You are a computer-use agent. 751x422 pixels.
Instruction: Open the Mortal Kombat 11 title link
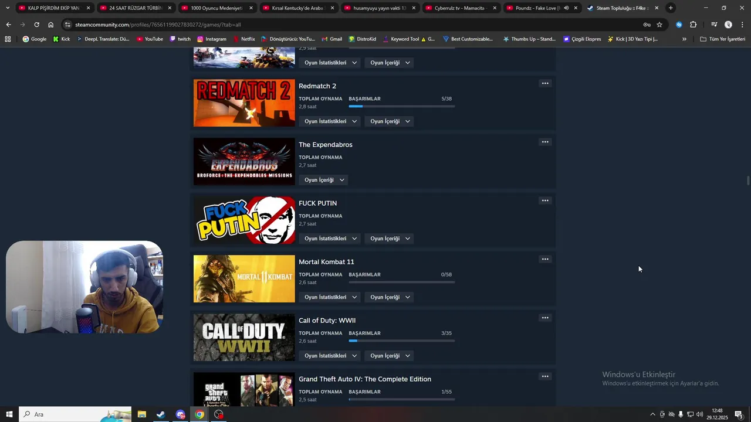(326, 262)
